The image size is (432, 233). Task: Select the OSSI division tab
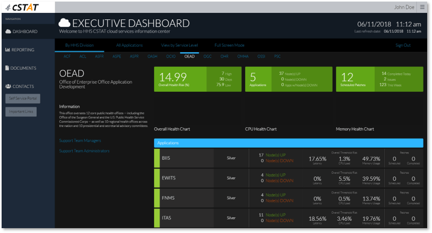261,57
